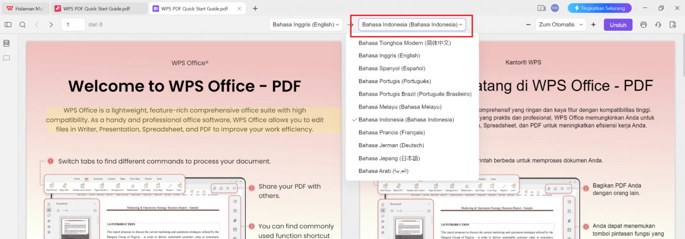Toggle the sidebar panel icon
Image resolution: width=685 pixels, height=239 pixels.
pyautogui.click(x=8, y=24)
